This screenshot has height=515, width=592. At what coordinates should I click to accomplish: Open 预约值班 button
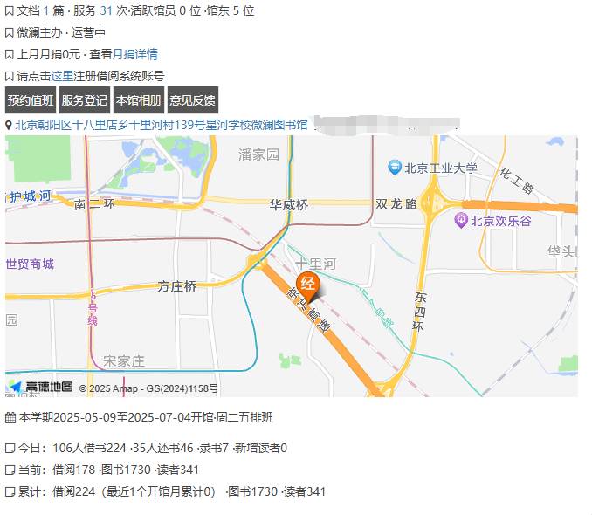coord(31,100)
